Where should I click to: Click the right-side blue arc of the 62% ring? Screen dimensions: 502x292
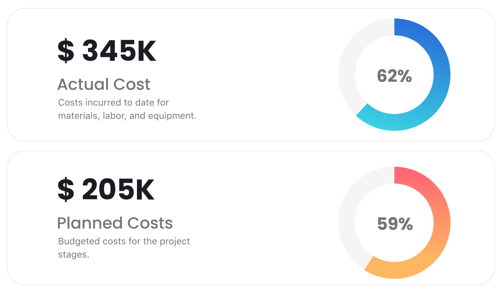point(442,75)
